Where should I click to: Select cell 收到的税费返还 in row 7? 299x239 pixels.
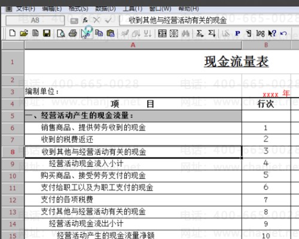coord(133,140)
